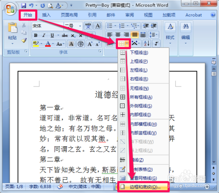
Task: Open the Office button menu
Action: [10, 9]
